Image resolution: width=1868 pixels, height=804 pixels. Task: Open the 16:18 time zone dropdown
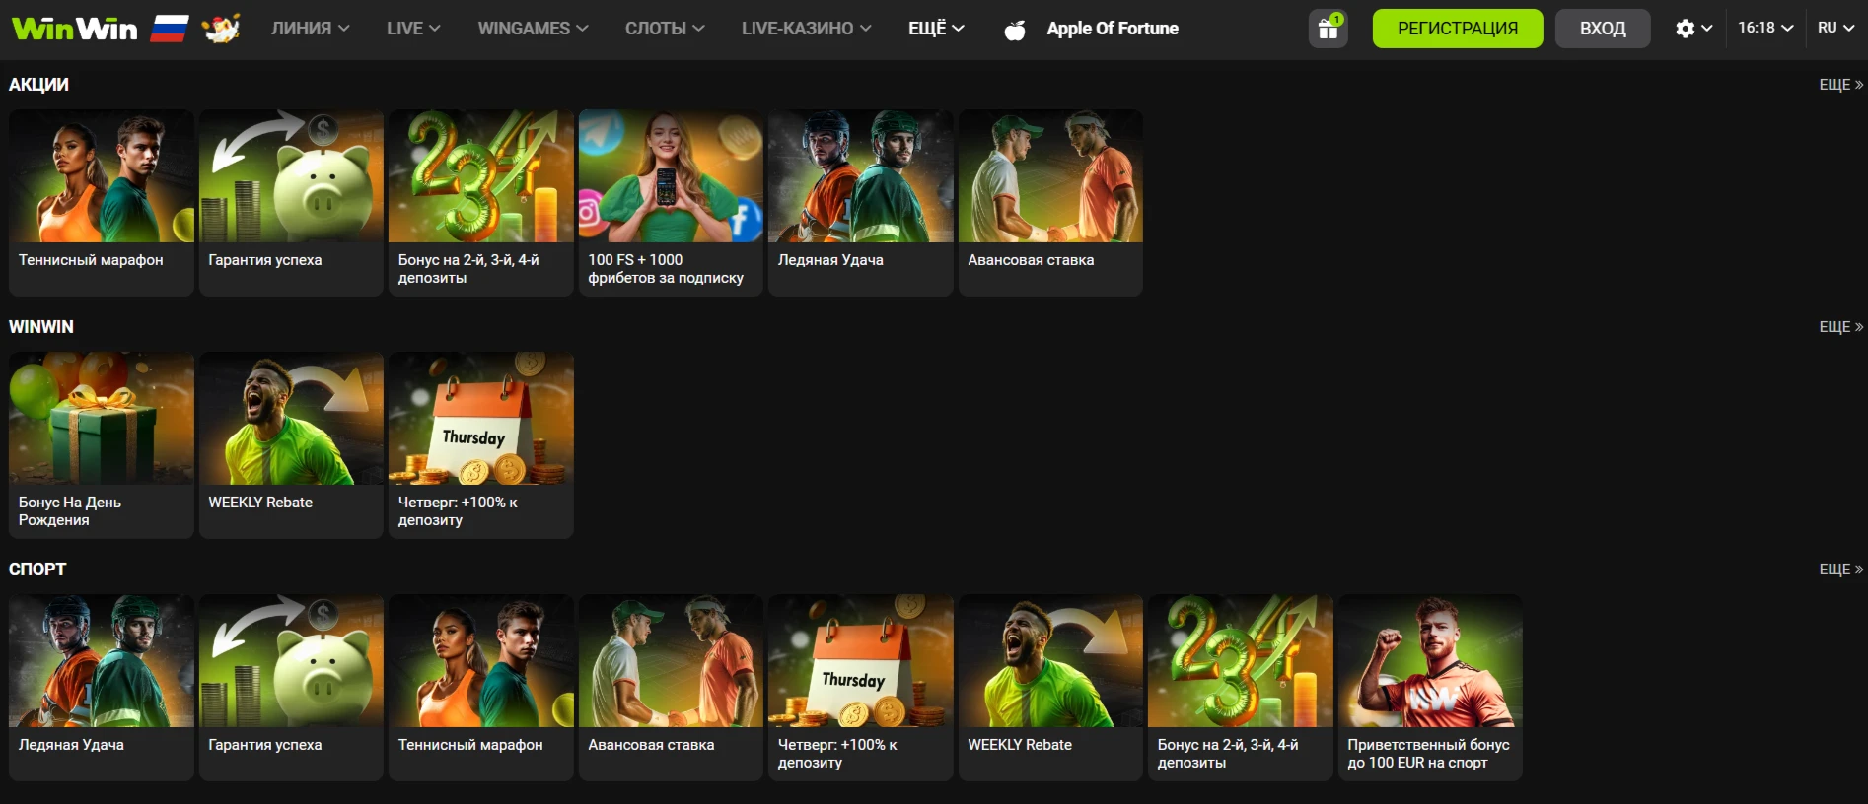point(1764,28)
